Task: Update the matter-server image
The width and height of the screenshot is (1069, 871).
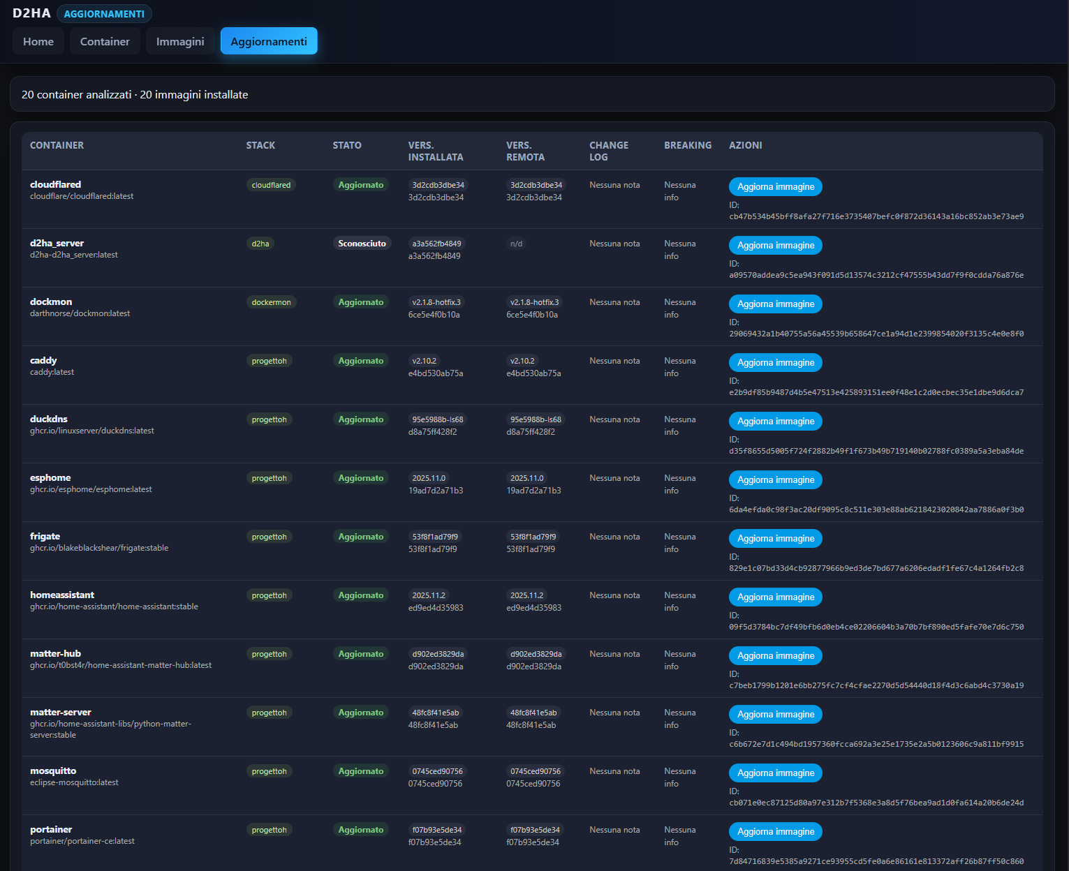Action: [x=776, y=715]
